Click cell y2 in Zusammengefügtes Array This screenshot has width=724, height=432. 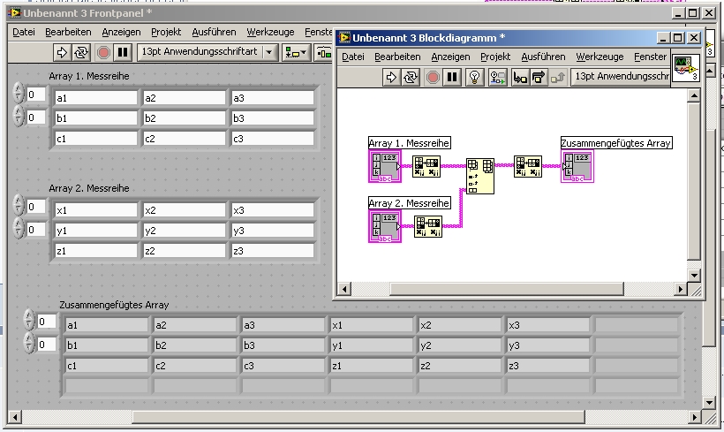coord(460,345)
